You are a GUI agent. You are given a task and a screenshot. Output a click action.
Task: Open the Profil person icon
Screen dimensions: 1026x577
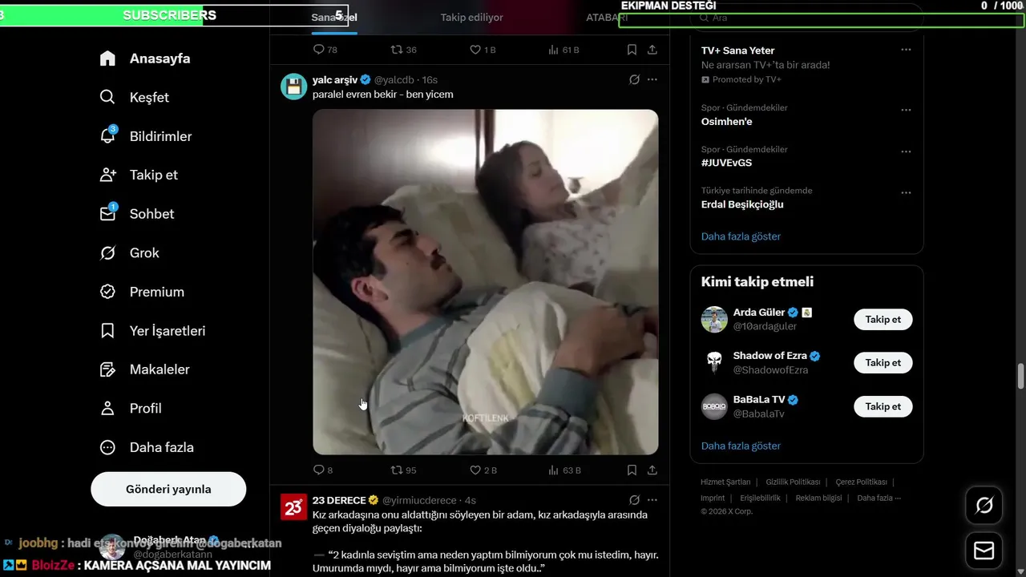click(107, 408)
